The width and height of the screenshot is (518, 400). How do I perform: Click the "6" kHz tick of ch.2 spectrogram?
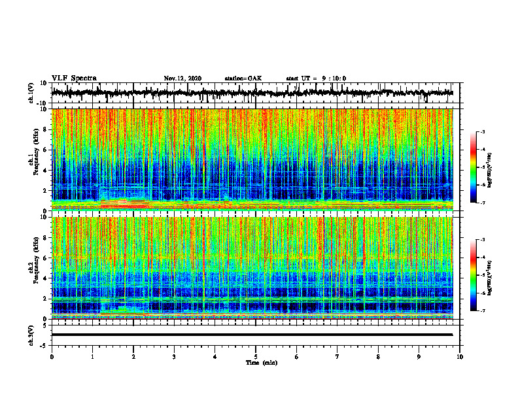[x=45, y=258]
